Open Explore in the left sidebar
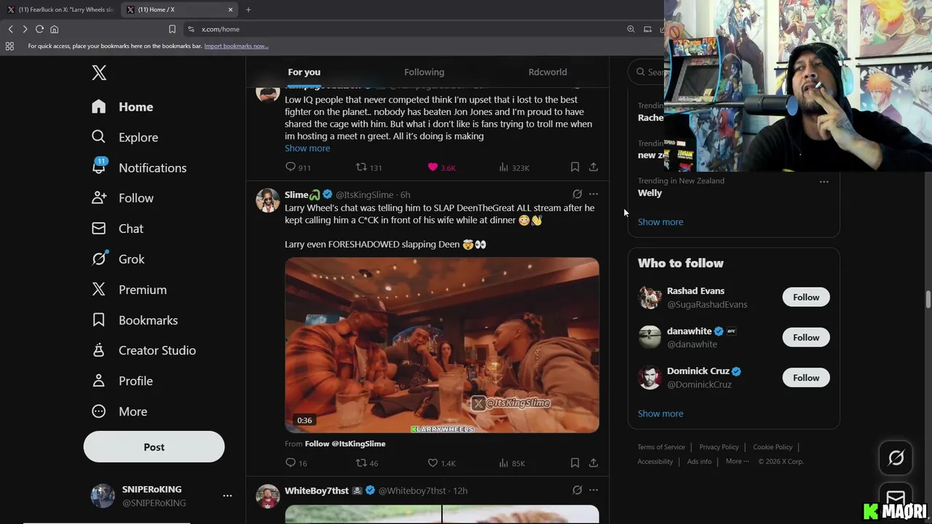This screenshot has height=524, width=932. coord(125,138)
